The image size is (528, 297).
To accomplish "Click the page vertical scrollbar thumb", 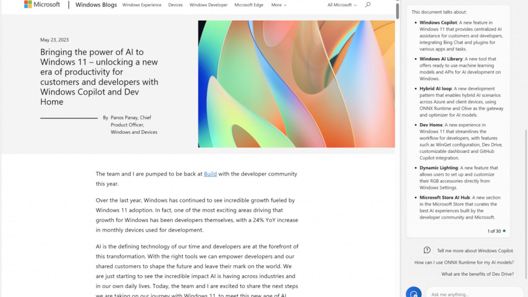I will [397, 11].
